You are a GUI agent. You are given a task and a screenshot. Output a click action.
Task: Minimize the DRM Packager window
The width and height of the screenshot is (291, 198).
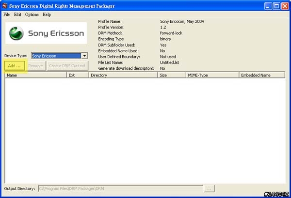(268, 6)
